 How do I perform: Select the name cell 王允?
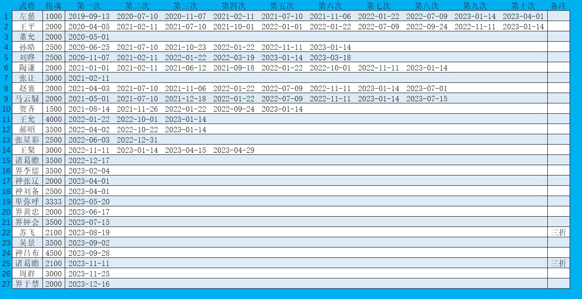(x=27, y=119)
